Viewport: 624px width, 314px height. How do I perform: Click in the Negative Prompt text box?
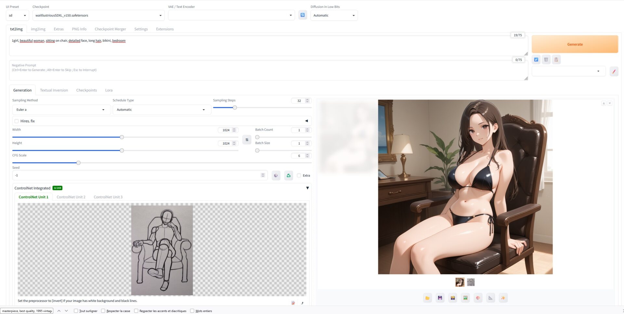[268, 70]
